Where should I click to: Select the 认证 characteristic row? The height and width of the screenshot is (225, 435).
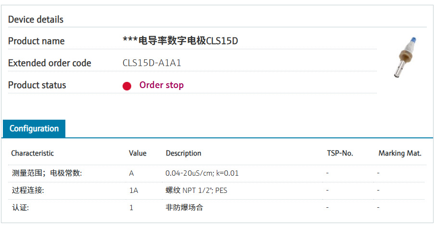coord(23,208)
